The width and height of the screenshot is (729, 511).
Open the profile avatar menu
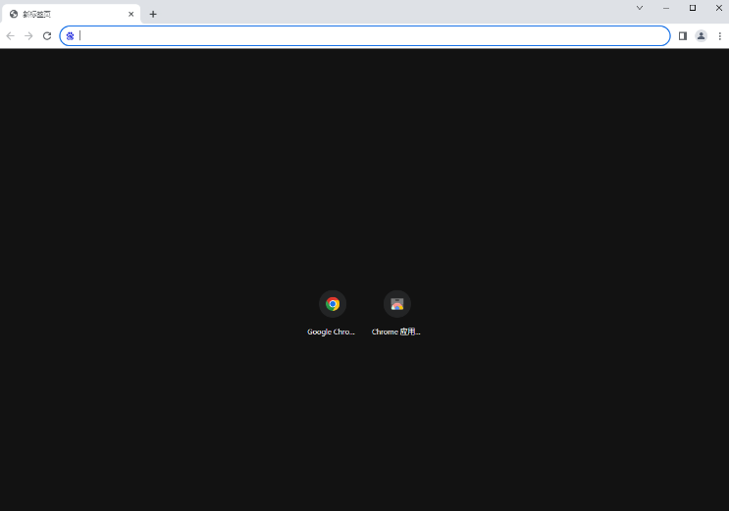pos(702,36)
